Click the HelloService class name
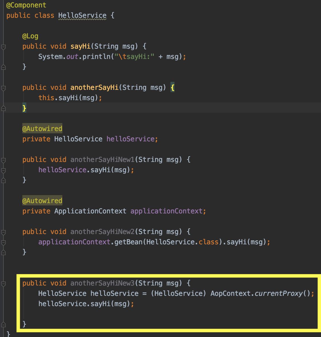 [82, 15]
